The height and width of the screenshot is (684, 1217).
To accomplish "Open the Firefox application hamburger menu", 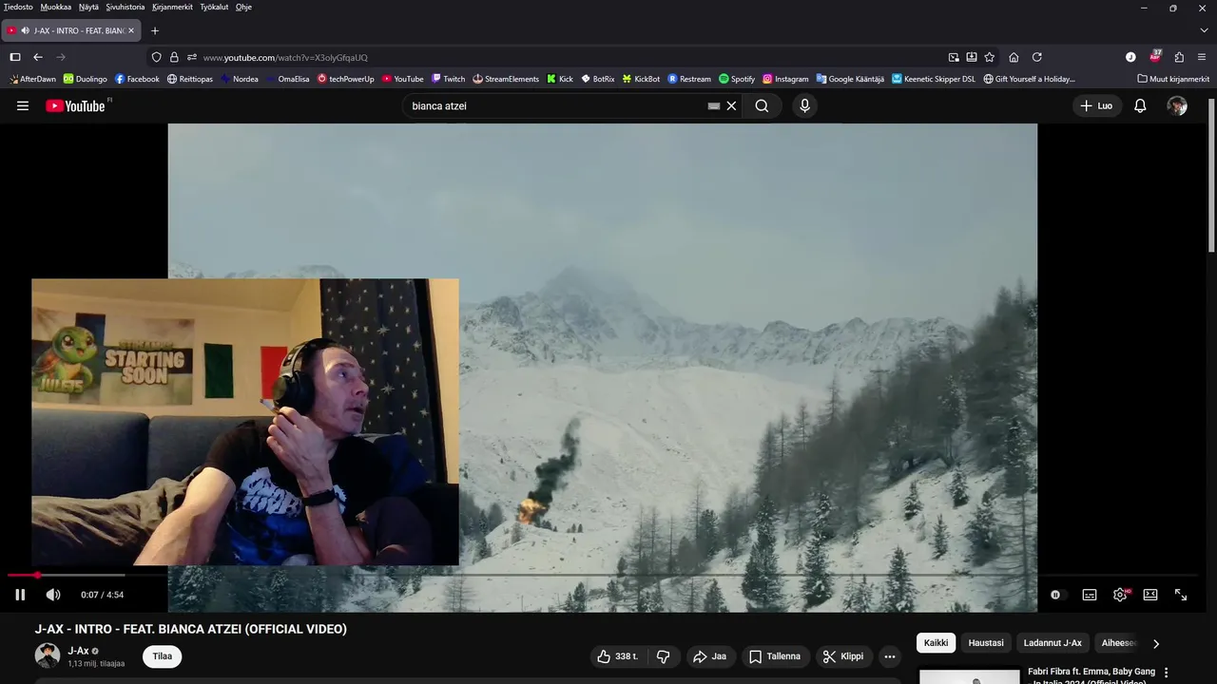I will pyautogui.click(x=1202, y=57).
